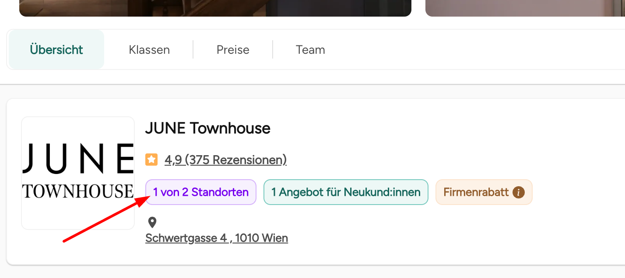The image size is (625, 278).
Task: Open the 4,9 (375 Rezensionen) reviews link
Action: pyautogui.click(x=225, y=160)
